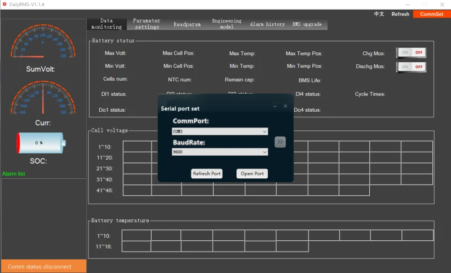Click the orange CommSet button
The width and height of the screenshot is (451, 273).
(432, 14)
